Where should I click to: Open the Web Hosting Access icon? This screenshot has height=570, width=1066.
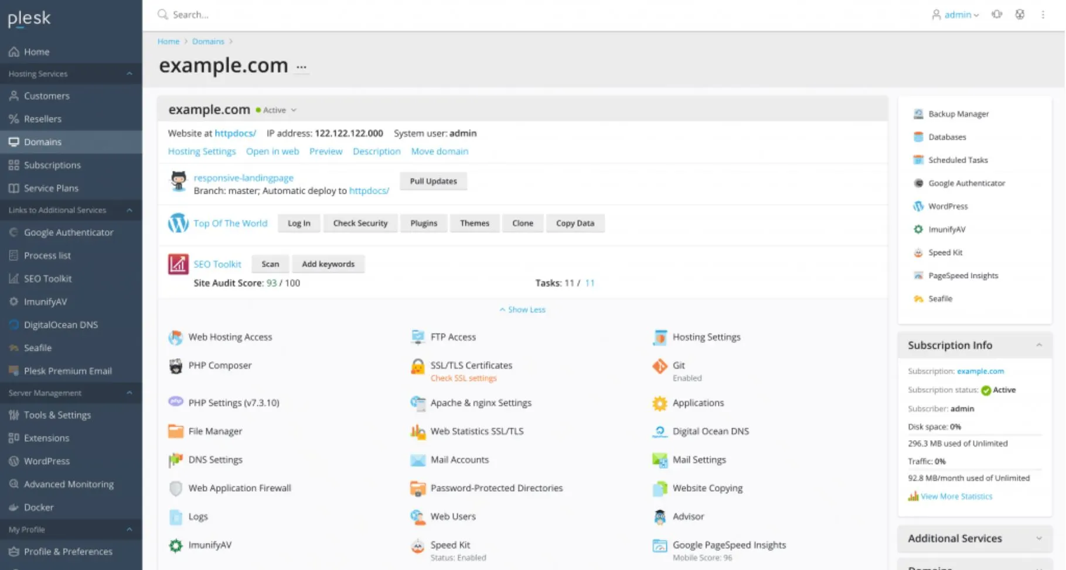coord(175,337)
